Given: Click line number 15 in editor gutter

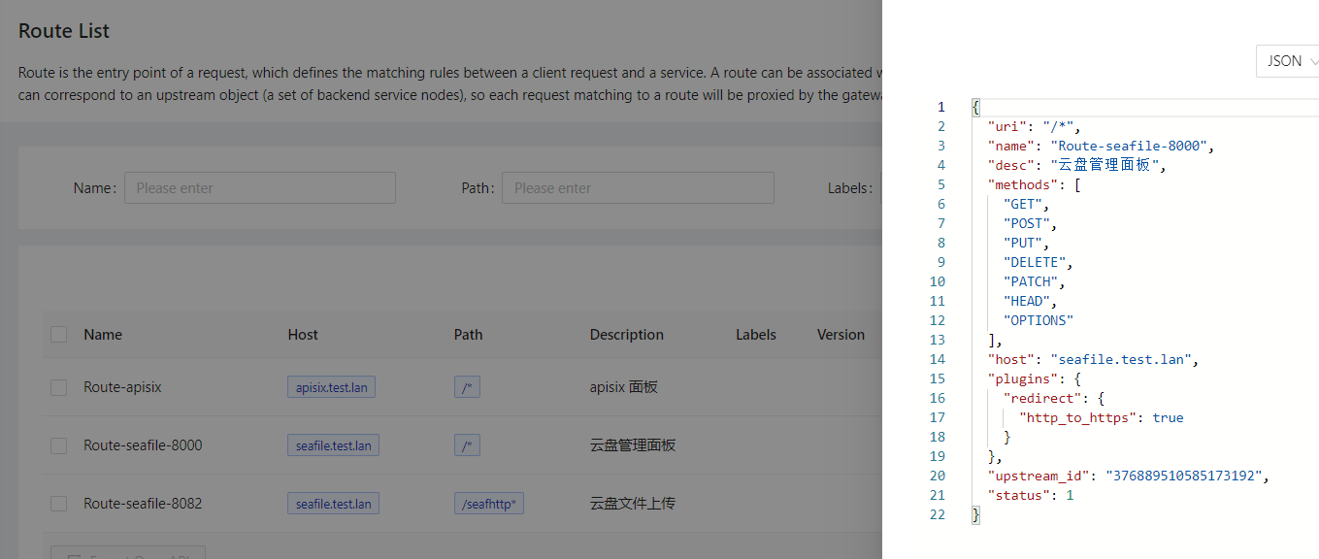Looking at the screenshot, I should 937,378.
